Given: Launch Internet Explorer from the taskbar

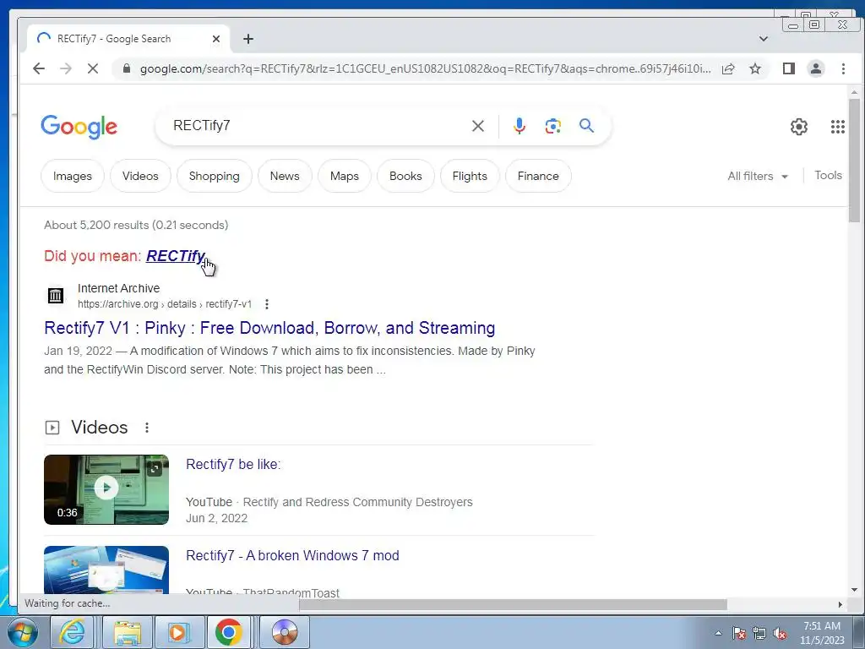Looking at the screenshot, I should (x=73, y=632).
